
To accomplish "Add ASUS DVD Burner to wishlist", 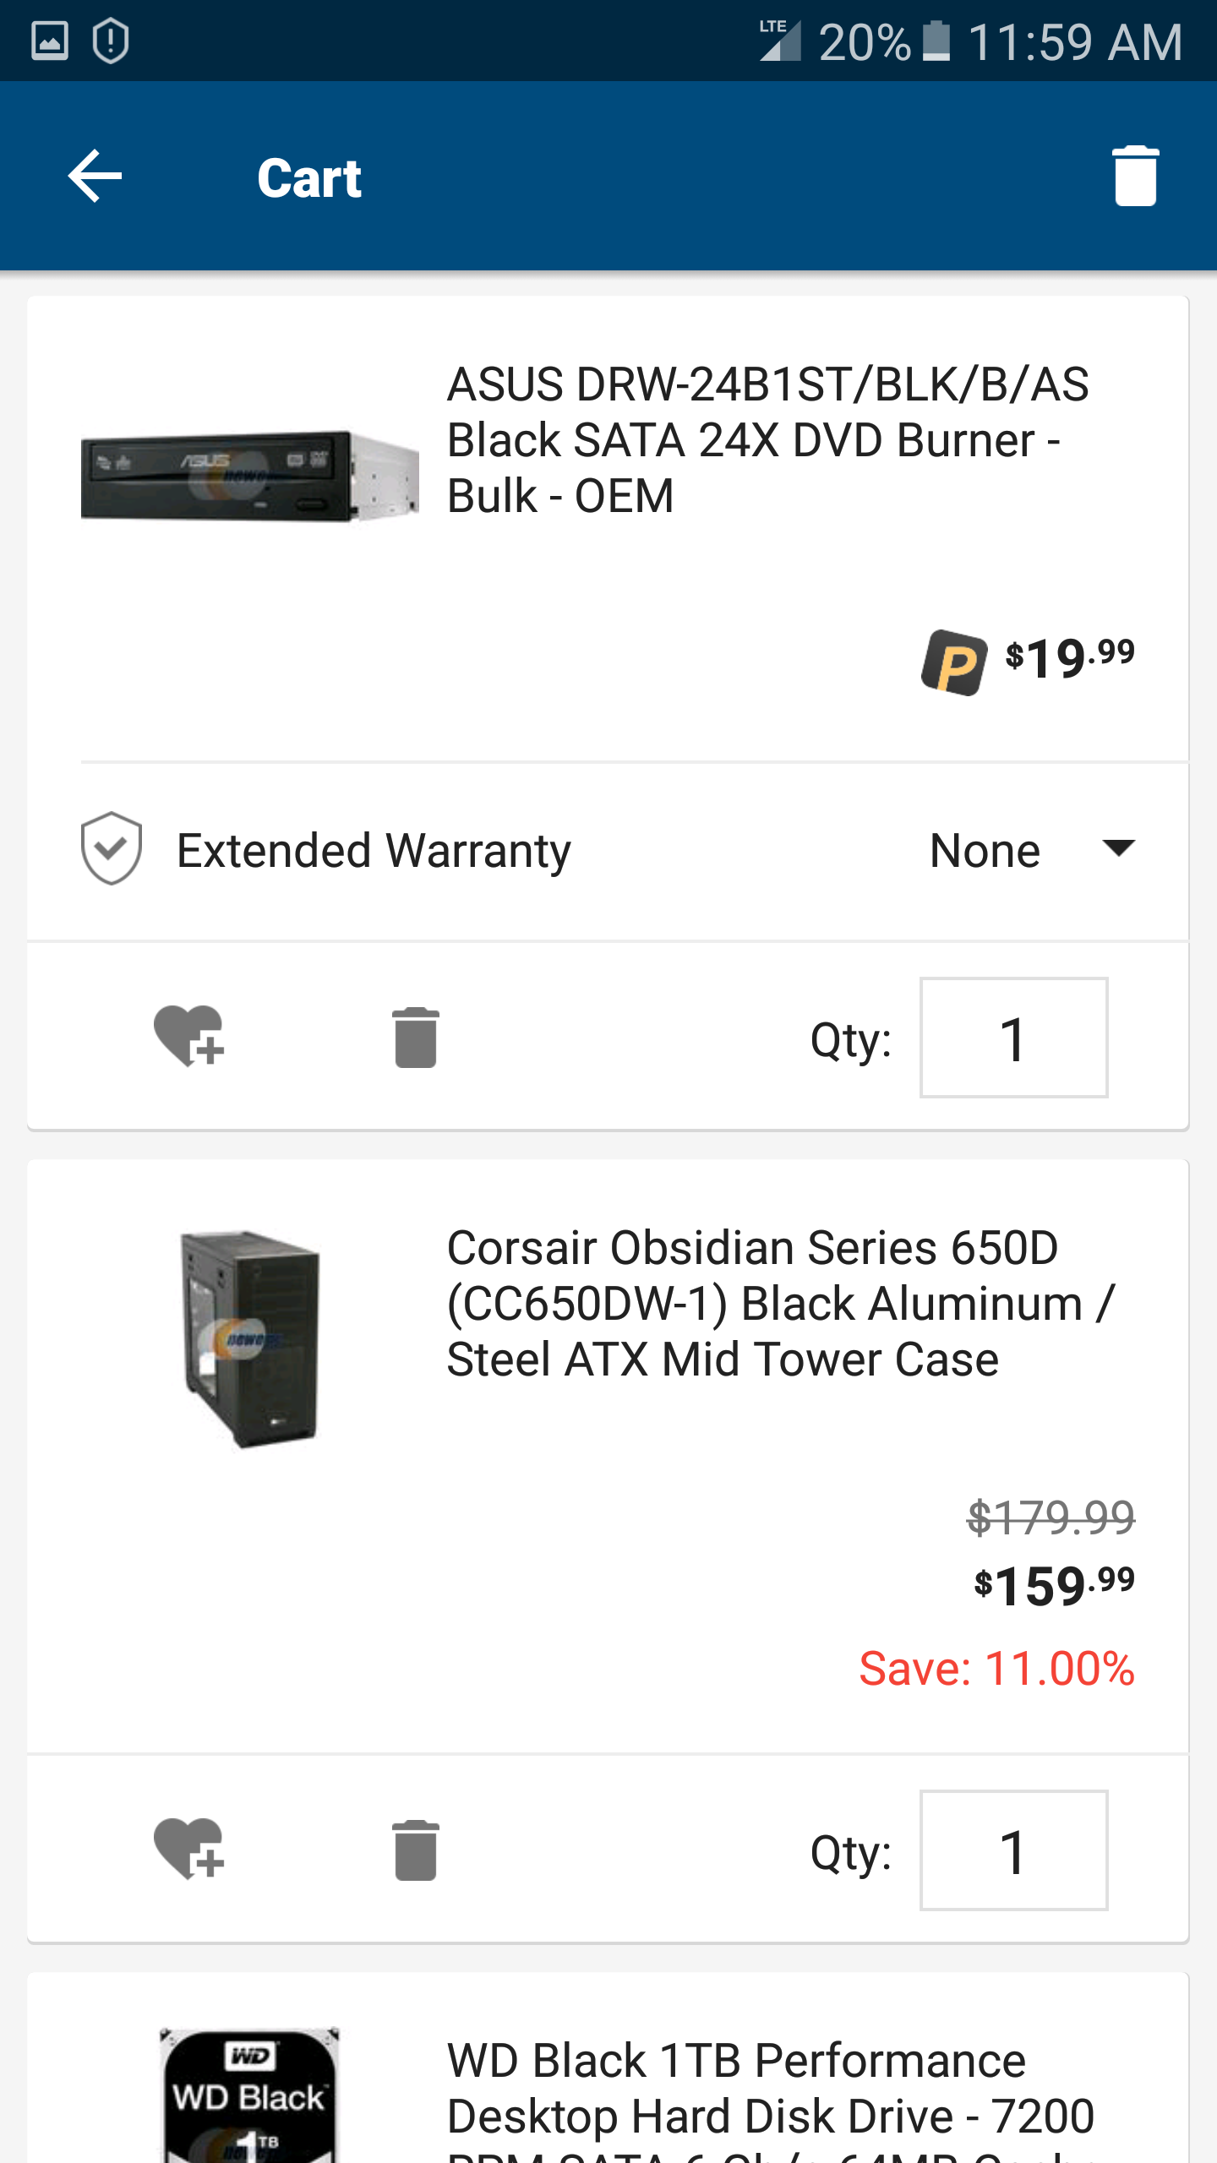I will click(189, 1037).
